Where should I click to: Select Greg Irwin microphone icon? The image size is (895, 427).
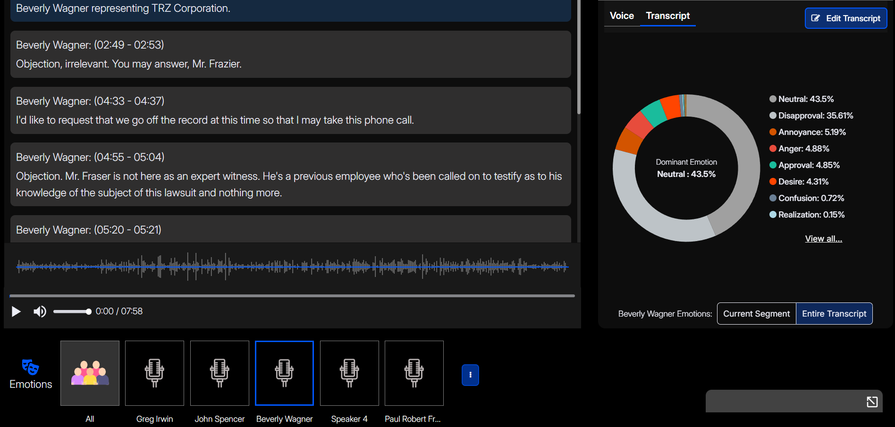click(154, 373)
